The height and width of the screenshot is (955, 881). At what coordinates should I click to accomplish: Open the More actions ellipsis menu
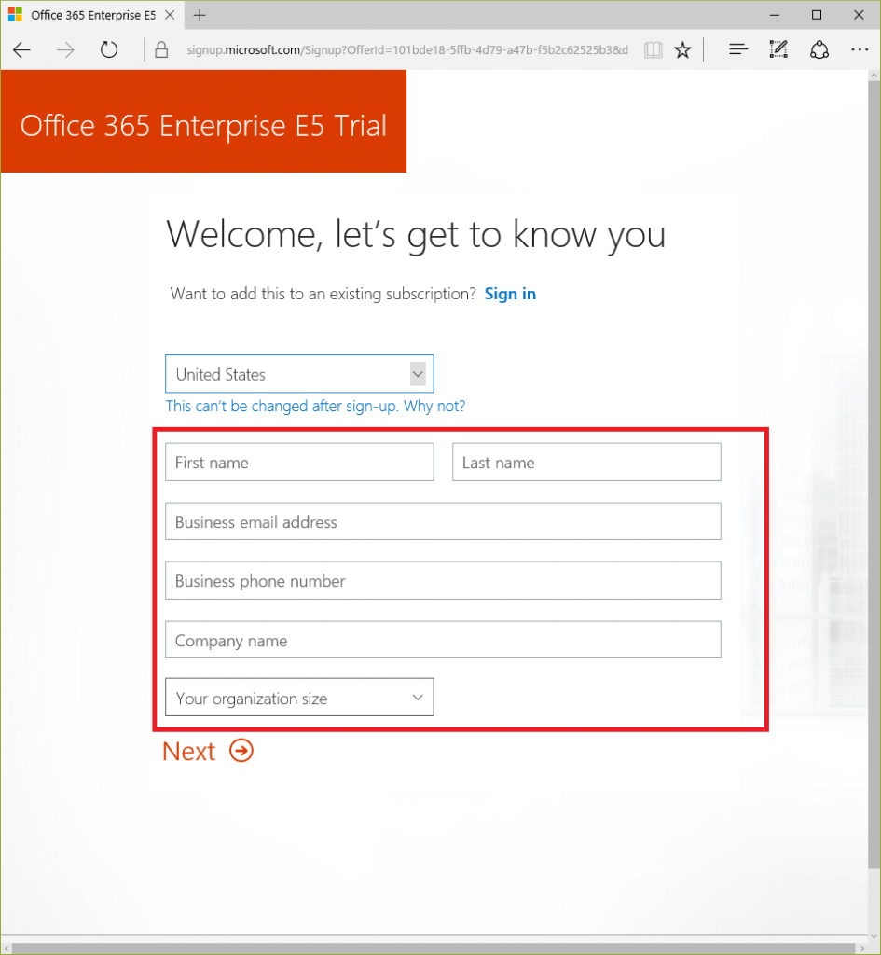tap(859, 50)
